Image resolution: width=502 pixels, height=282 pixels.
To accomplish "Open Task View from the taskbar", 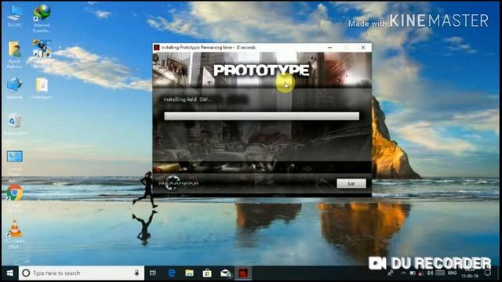I will pyautogui.click(x=153, y=273).
